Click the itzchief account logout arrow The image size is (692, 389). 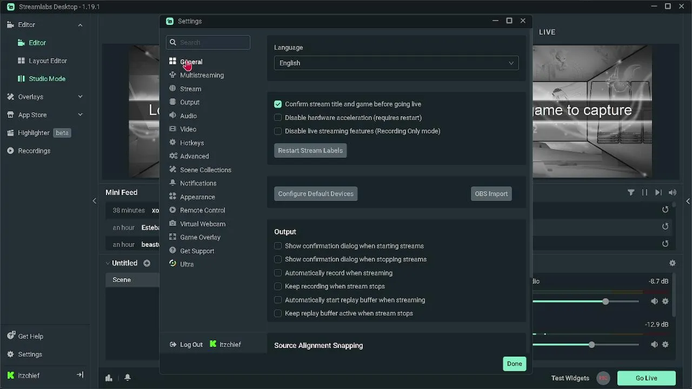(x=80, y=375)
